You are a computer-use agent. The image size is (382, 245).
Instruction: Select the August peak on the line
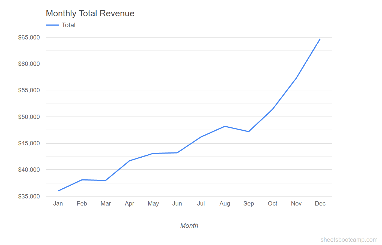(x=225, y=126)
